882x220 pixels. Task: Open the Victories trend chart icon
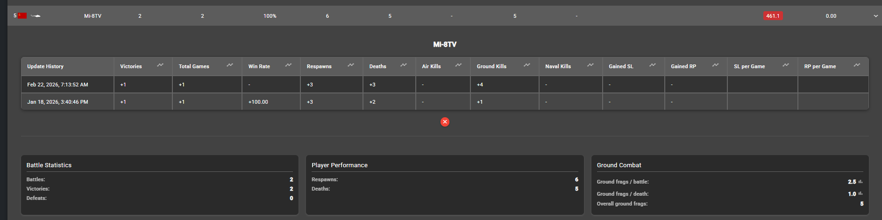[160, 65]
